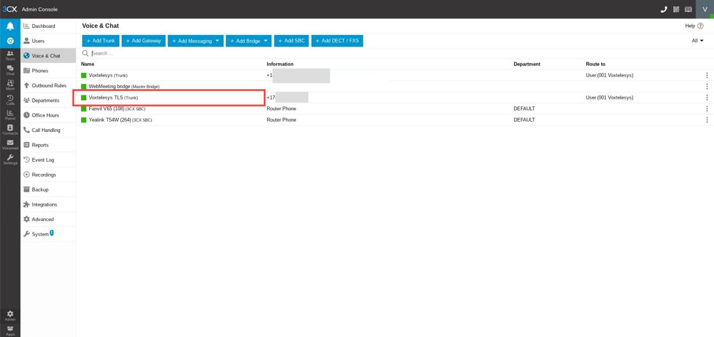Select the Yealink T54W (264) entry

[120, 120]
